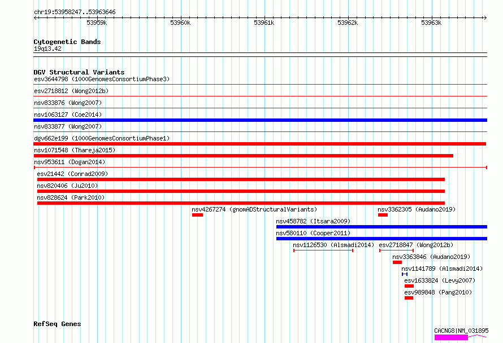The height and width of the screenshot is (343, 503).
Task: Open variant nsv1063127 (Coe2014) label
Action: (x=68, y=115)
